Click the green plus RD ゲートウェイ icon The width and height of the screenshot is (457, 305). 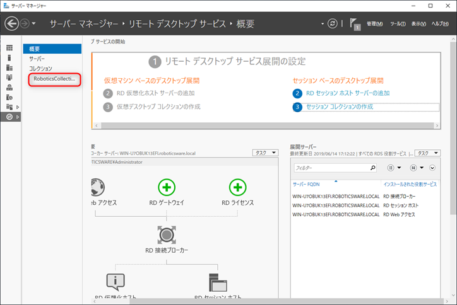167,187
